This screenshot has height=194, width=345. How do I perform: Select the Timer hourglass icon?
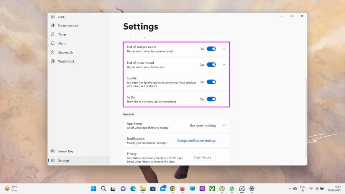53,35
